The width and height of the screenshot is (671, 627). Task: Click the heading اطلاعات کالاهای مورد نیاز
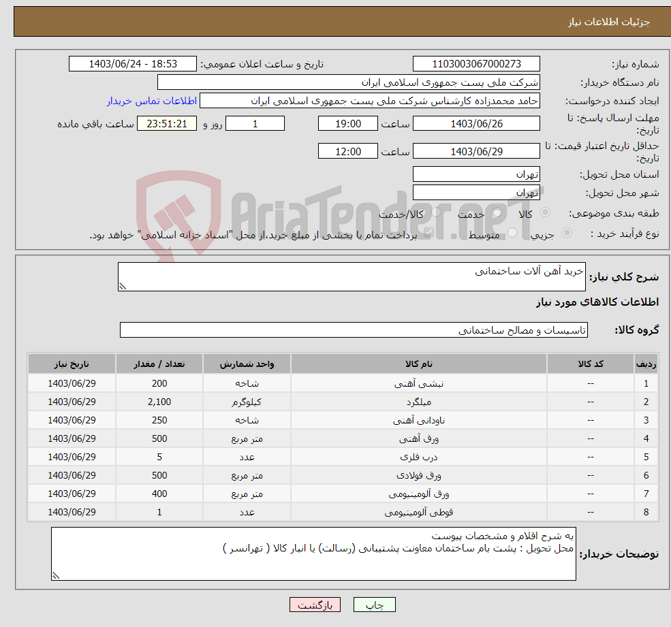(x=597, y=302)
